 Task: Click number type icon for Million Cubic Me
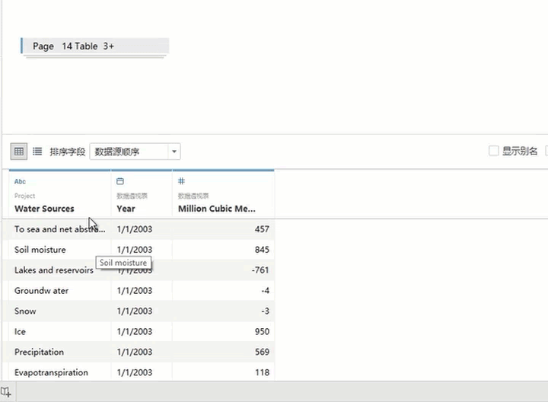tap(182, 181)
